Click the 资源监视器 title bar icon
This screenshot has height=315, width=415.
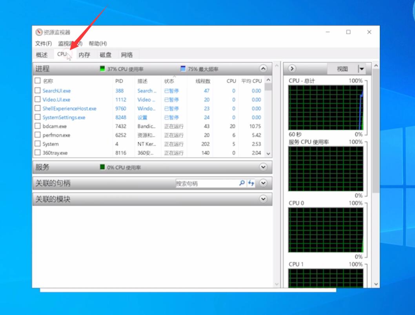(x=39, y=32)
